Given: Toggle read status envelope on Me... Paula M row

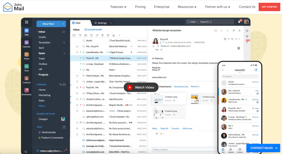Looking at the screenshot, I should [x=84, y=46].
